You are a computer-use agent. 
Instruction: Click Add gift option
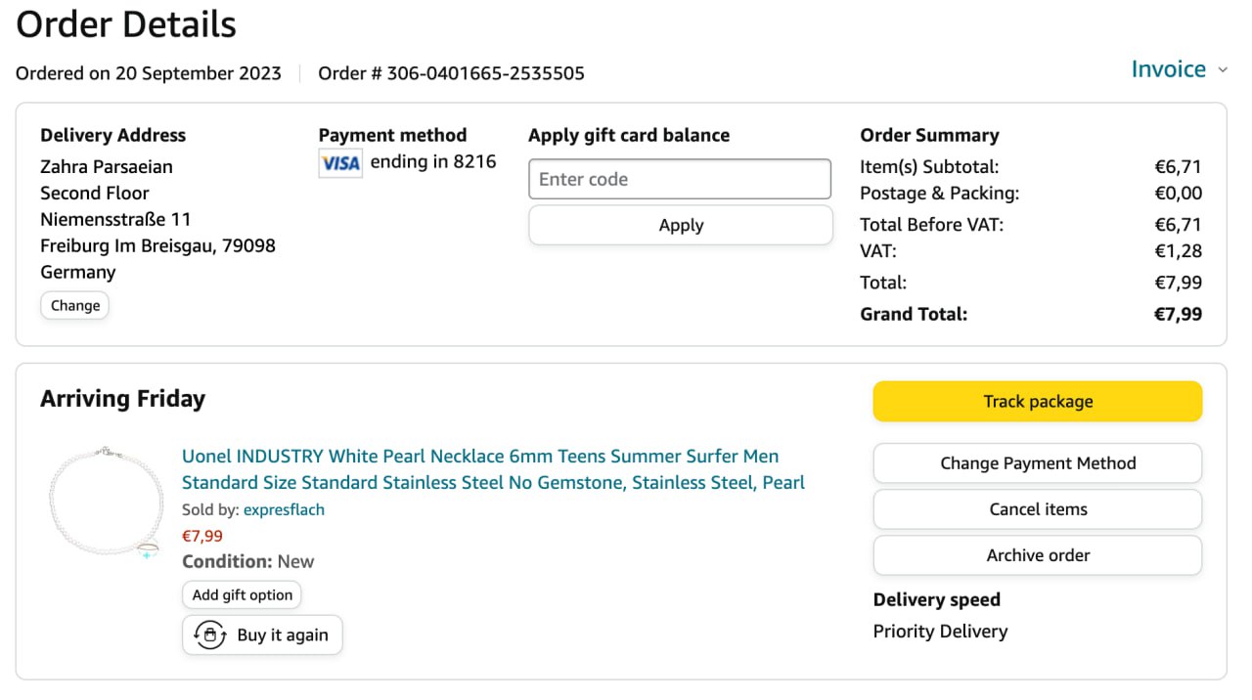pyautogui.click(x=242, y=594)
